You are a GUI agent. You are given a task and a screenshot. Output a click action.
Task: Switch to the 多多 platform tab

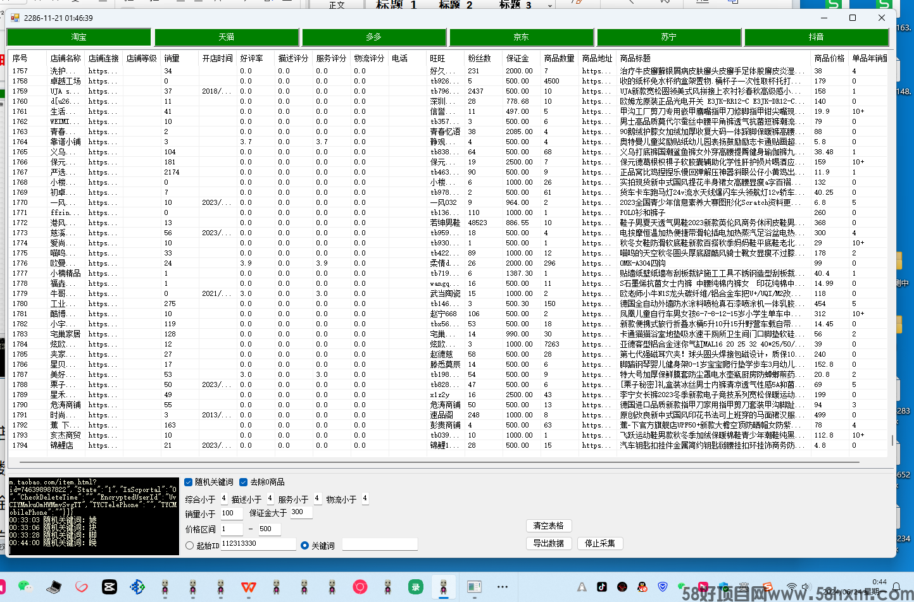click(x=374, y=37)
